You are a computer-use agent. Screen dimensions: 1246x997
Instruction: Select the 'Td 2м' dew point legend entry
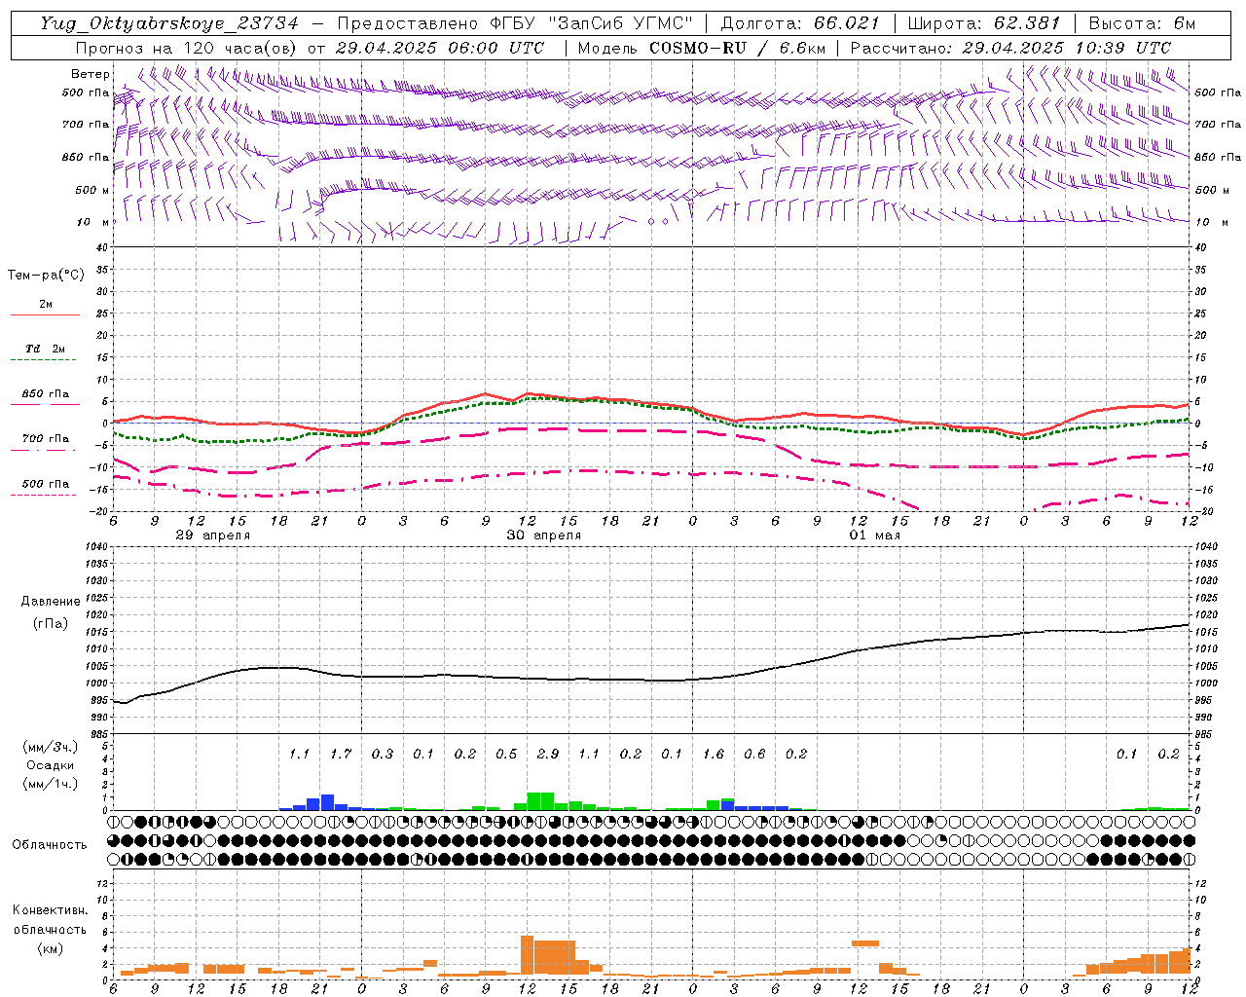[46, 349]
